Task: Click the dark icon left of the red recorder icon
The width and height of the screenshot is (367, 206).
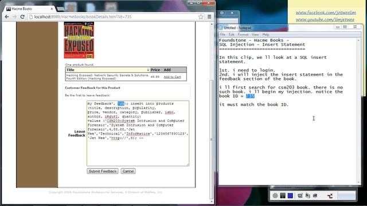Action: 315,196
